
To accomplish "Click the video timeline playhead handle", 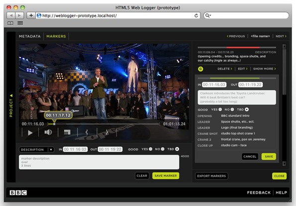I will tap(54, 124).
